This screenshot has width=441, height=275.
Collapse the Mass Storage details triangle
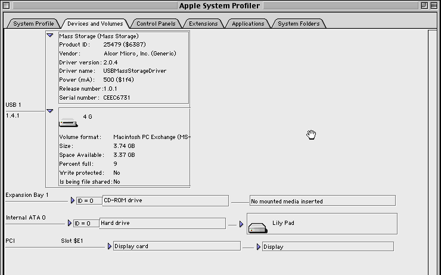coord(50,35)
